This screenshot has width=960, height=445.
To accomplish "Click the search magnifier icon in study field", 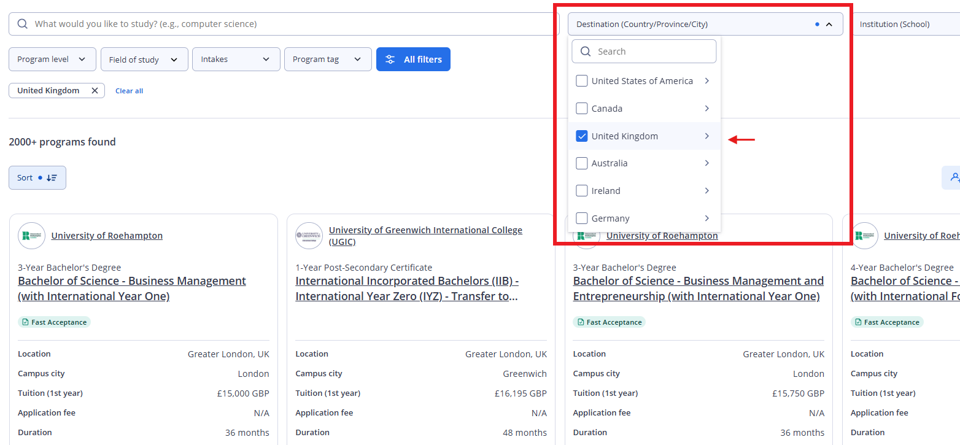I will point(23,24).
